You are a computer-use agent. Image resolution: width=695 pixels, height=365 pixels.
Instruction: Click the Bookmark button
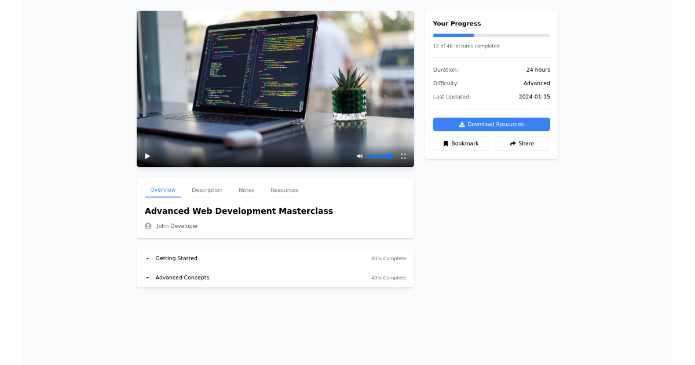[x=461, y=143]
